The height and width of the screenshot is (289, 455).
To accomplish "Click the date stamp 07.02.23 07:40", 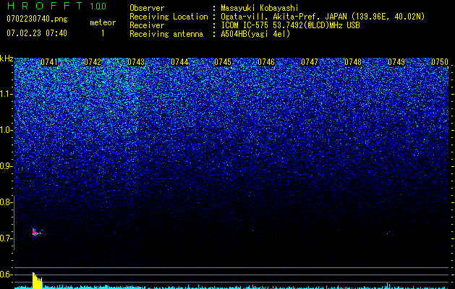I will click(37, 33).
